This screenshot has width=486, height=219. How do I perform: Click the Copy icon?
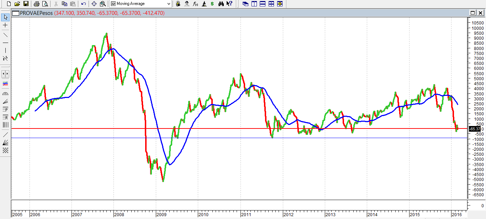64,4
